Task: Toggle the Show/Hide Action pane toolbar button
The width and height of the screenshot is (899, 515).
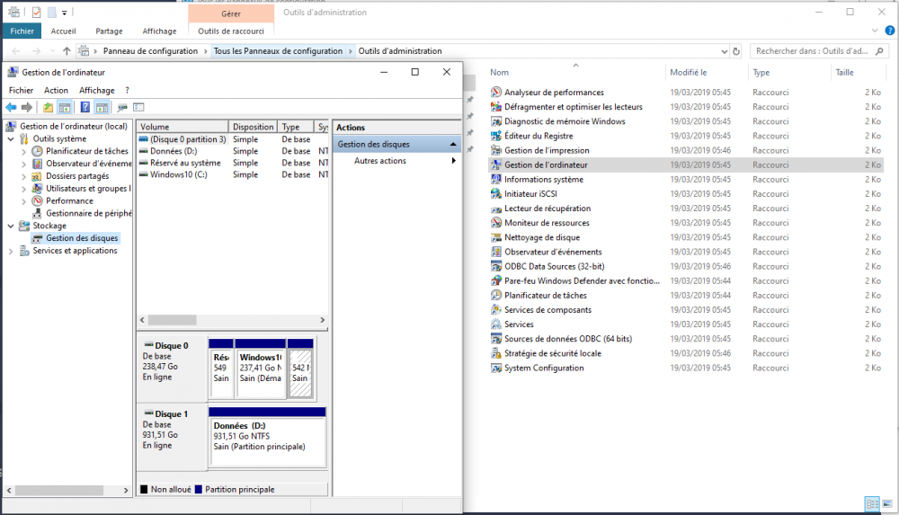Action: point(102,108)
